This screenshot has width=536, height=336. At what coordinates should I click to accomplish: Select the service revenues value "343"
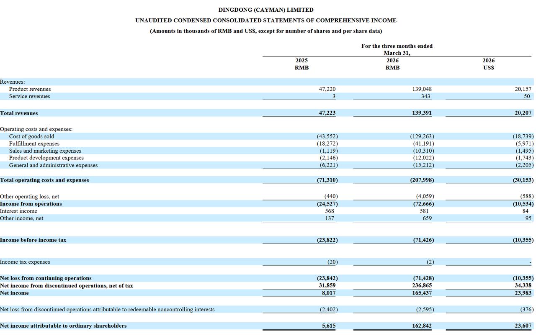pos(426,96)
